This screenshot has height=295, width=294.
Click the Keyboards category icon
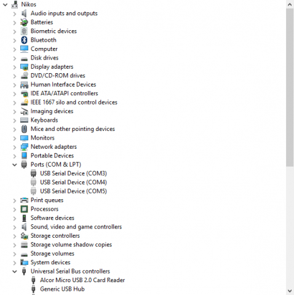click(24, 120)
